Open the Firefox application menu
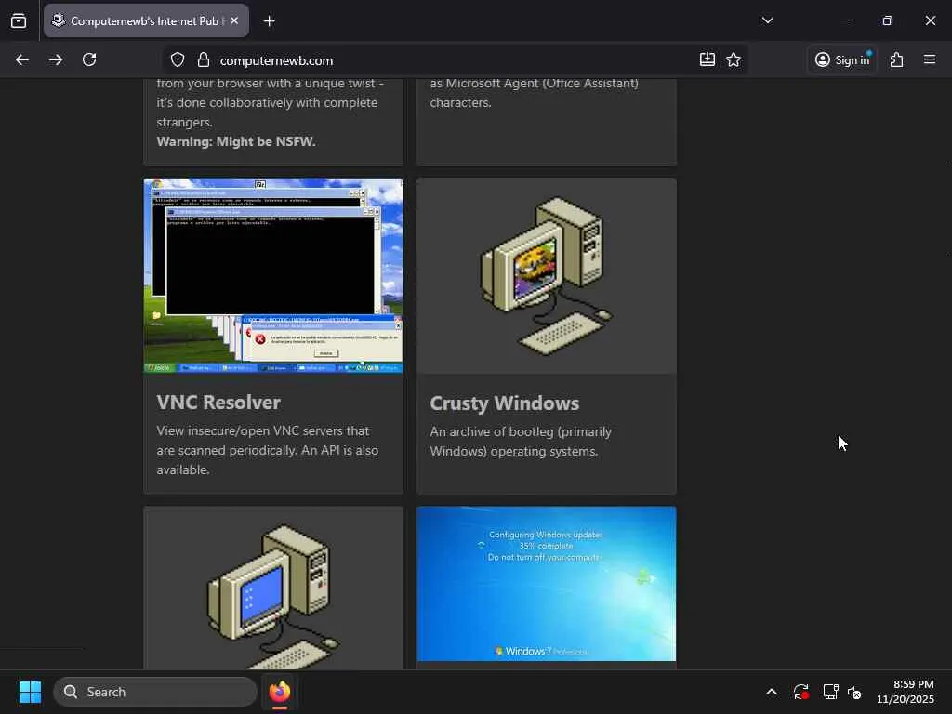Image resolution: width=952 pixels, height=714 pixels. (930, 59)
